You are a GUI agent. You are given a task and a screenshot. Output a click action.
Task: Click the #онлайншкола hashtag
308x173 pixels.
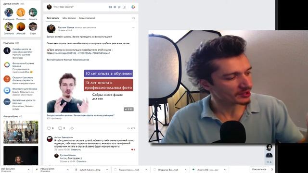point(55,60)
